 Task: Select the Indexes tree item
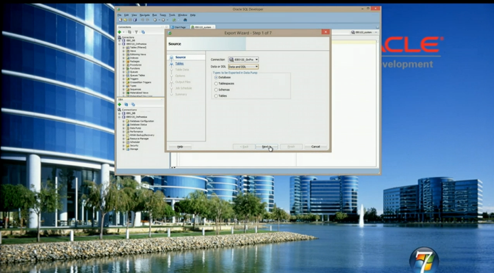pos(134,58)
